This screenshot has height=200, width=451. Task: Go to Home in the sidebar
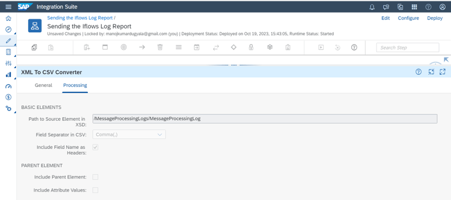8,18
